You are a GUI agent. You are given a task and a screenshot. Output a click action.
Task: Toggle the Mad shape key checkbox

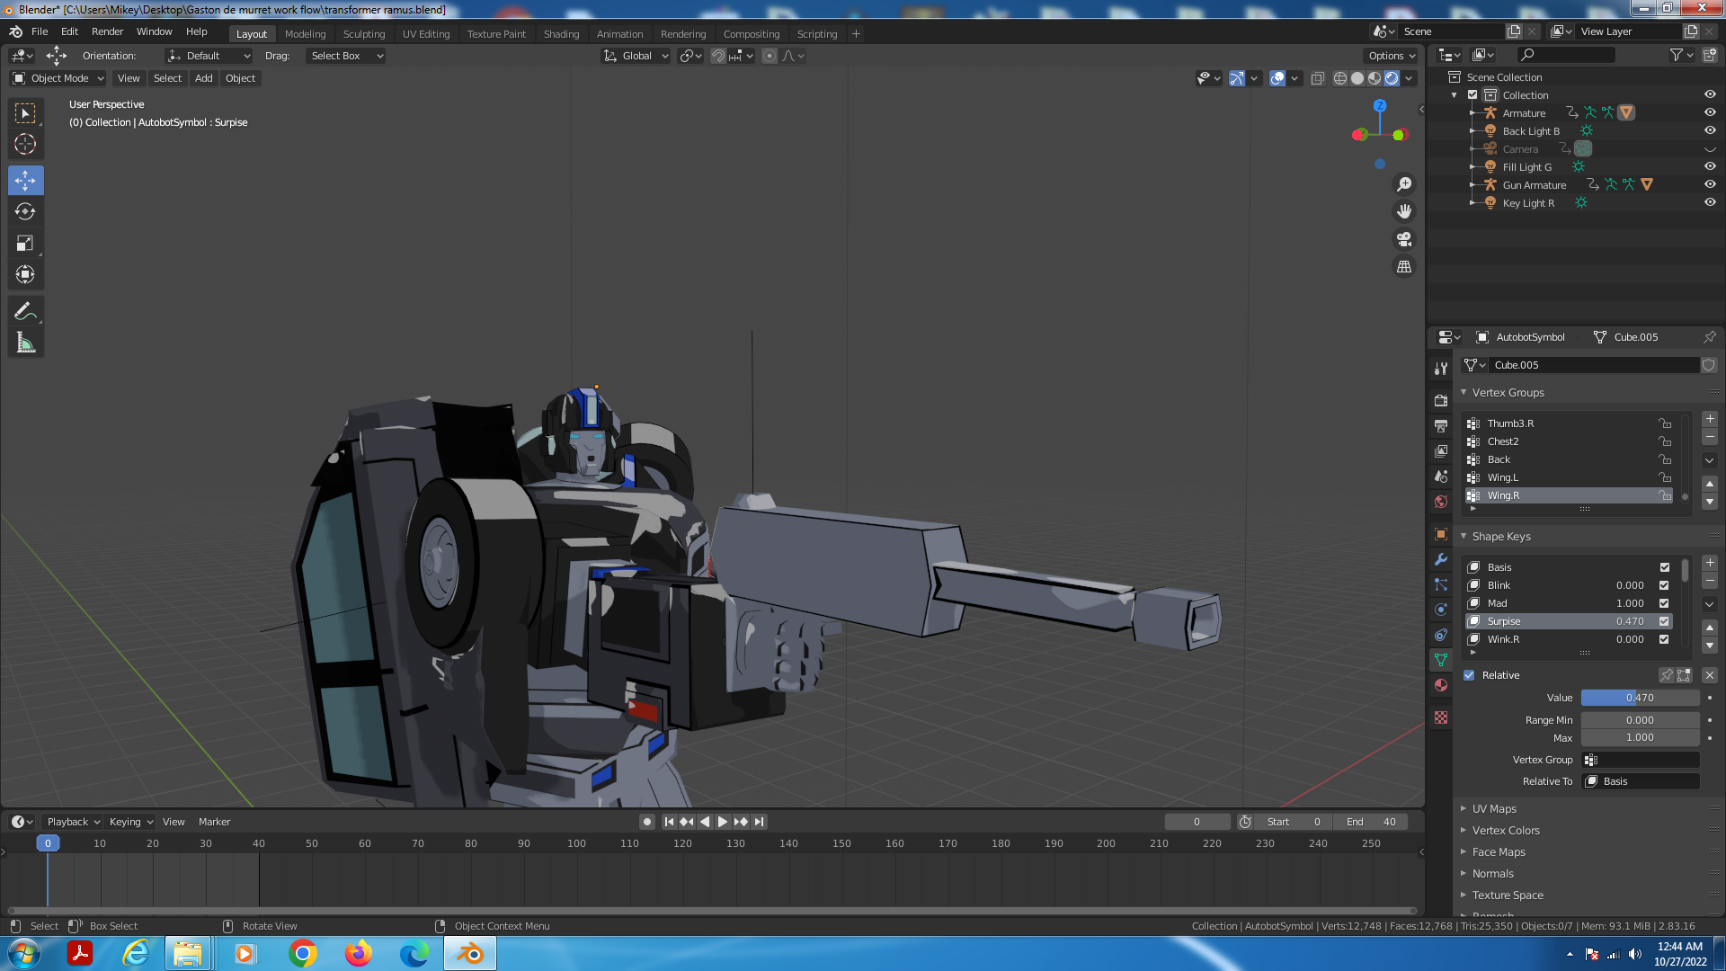click(1664, 603)
